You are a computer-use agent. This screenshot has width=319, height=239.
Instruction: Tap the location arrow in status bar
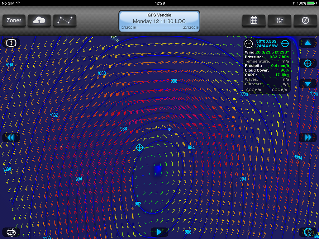293,3
